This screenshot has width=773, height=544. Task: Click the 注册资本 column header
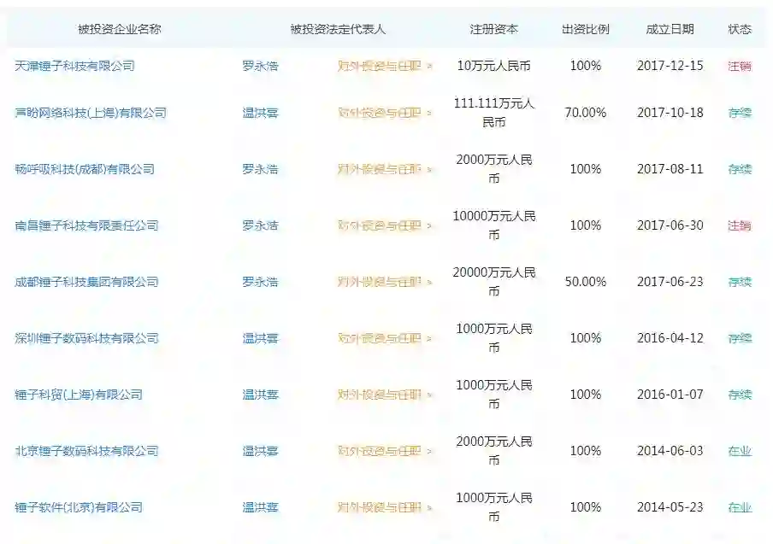pyautogui.click(x=493, y=29)
